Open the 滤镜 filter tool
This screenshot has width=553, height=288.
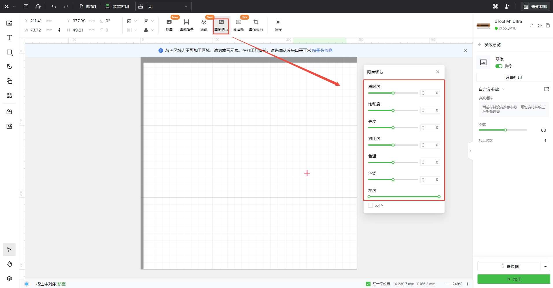tap(204, 25)
